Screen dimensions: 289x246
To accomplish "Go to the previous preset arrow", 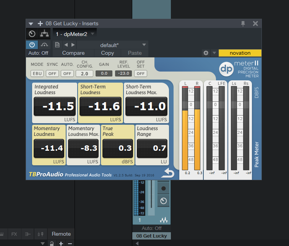I will [66, 45].
